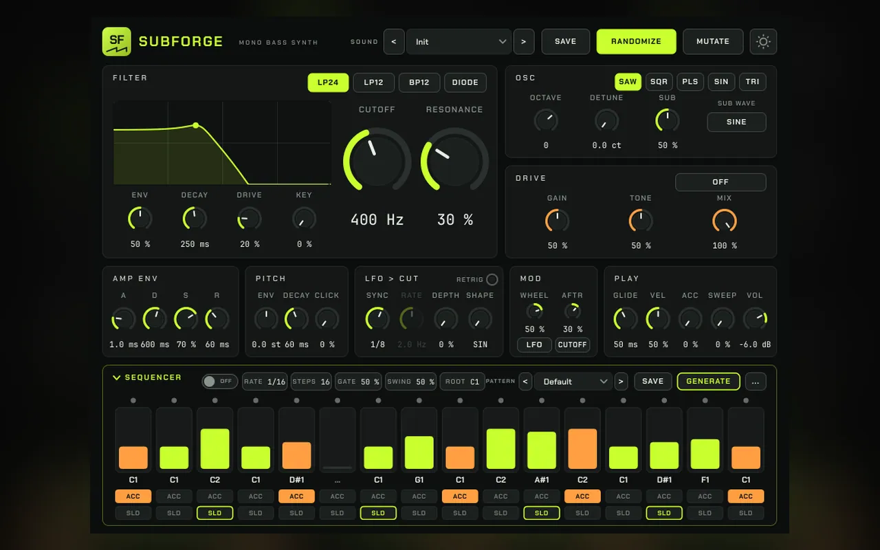Click the filter Resonance knob
880x550 pixels.
454,160
